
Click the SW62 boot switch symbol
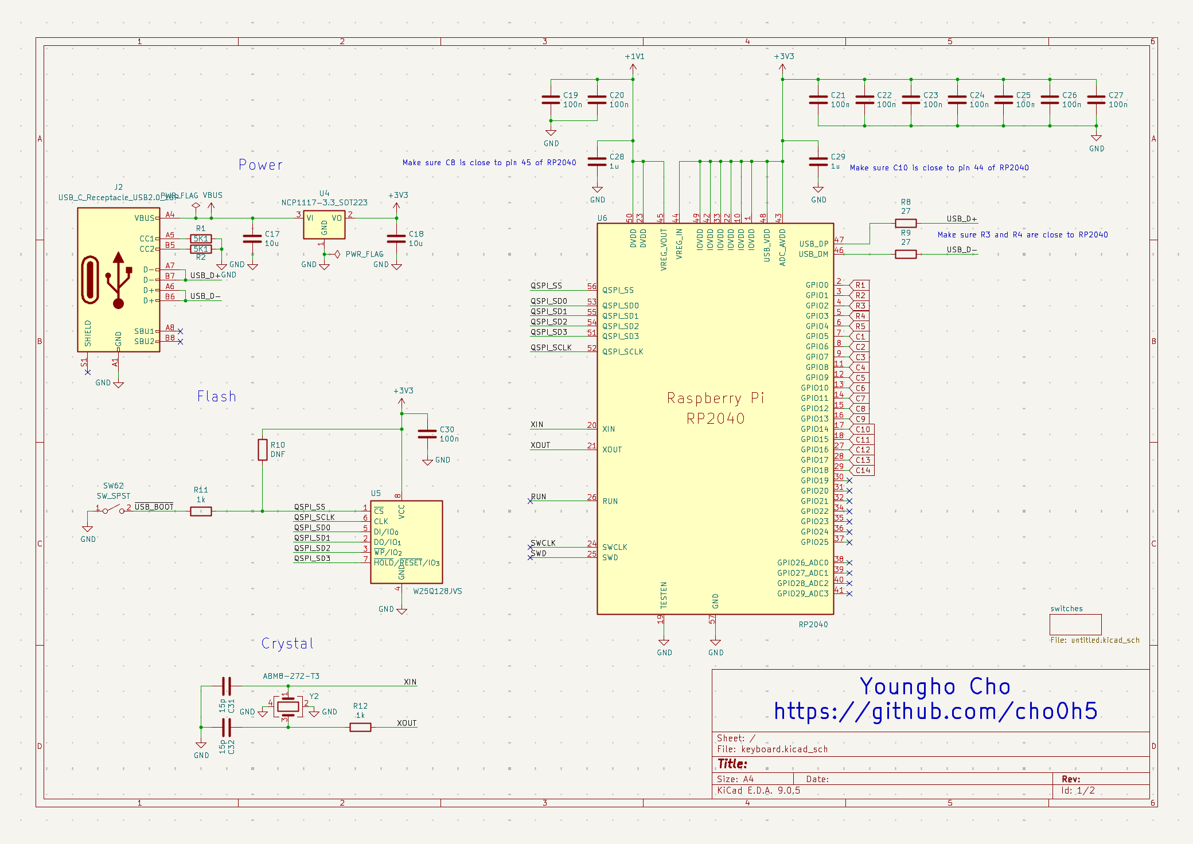tap(114, 509)
